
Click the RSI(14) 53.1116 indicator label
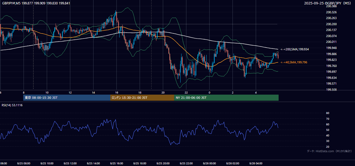pyautogui.click(x=12, y=105)
